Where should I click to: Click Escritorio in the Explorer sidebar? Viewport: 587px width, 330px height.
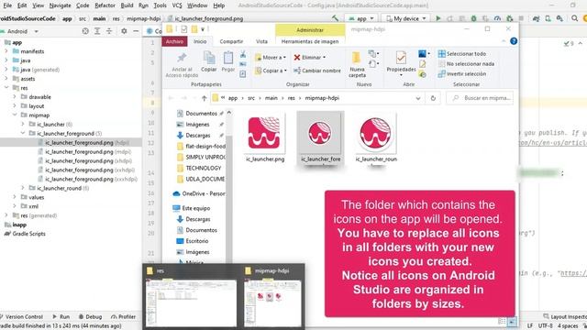(x=196, y=241)
